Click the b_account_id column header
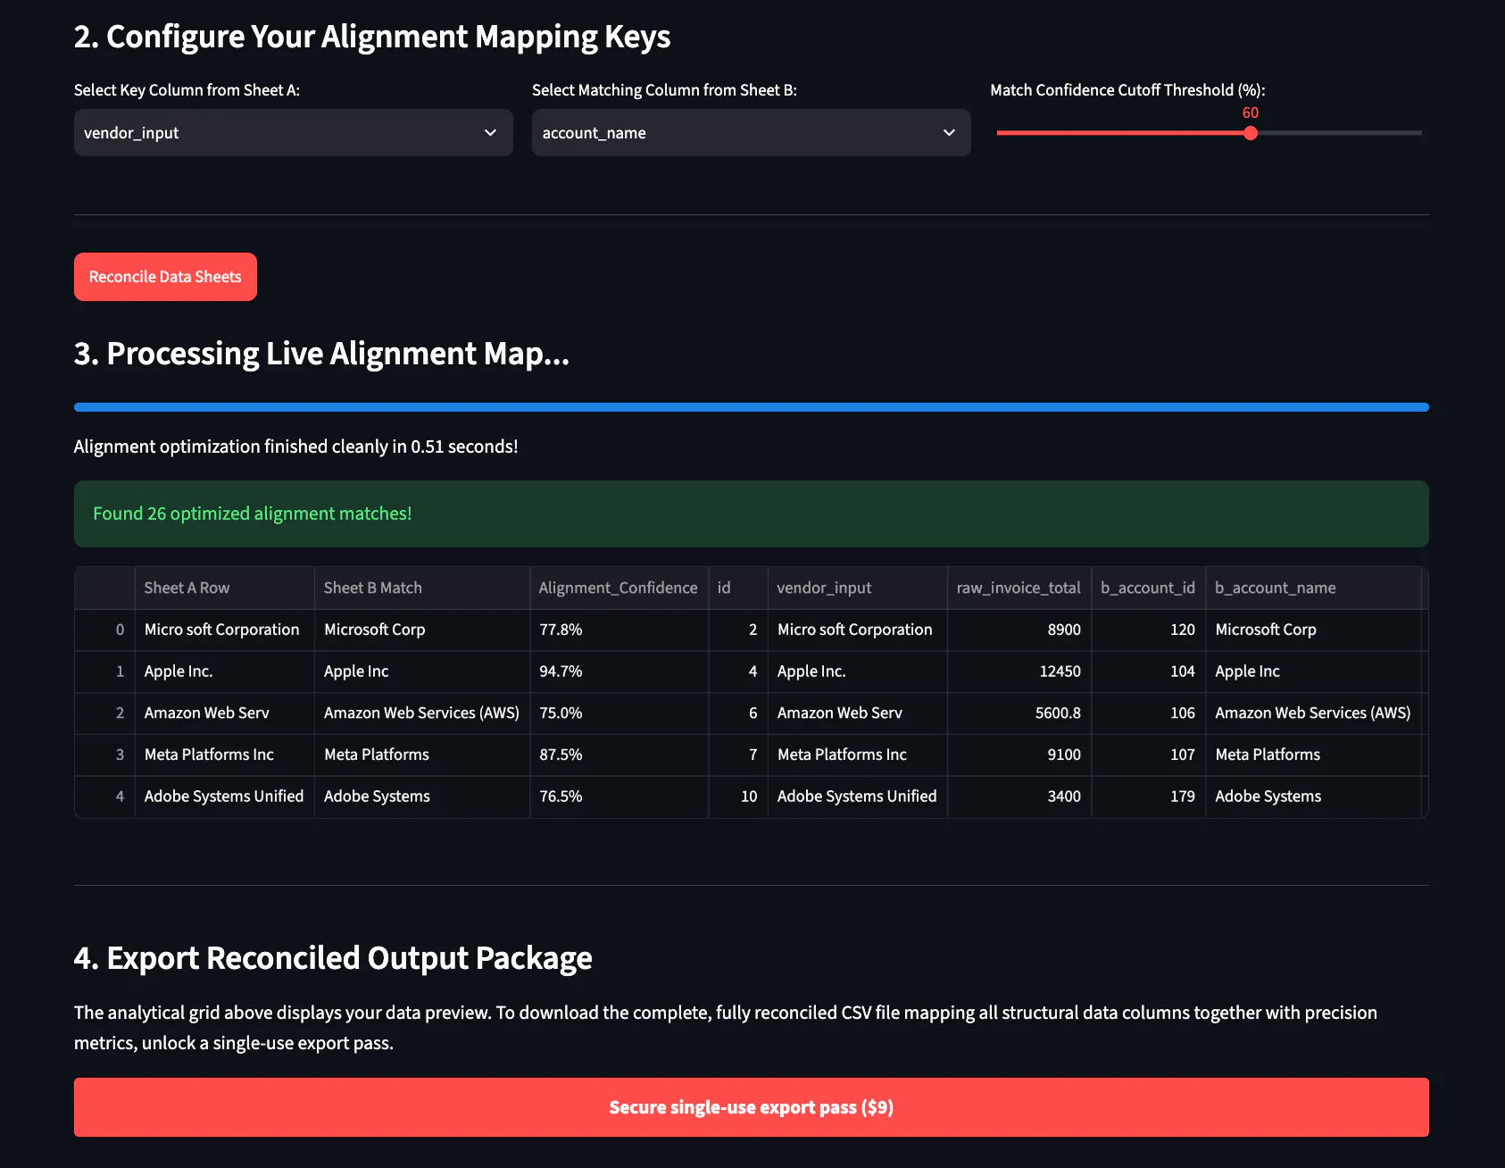The height and width of the screenshot is (1168, 1505). point(1148,588)
